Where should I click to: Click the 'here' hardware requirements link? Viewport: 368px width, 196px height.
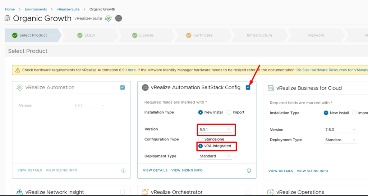132,70
